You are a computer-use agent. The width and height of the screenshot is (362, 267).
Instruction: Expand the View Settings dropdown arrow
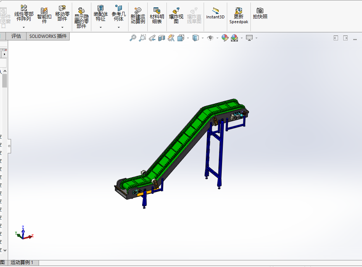pyautogui.click(x=257, y=38)
